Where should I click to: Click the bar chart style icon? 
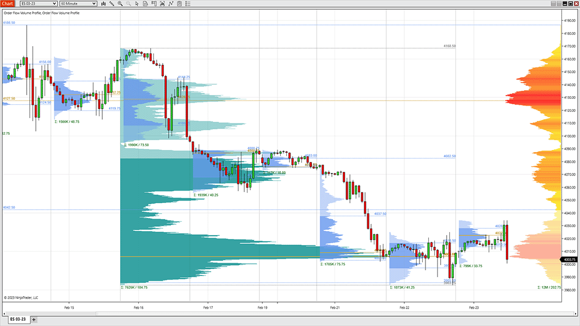pyautogui.click(x=103, y=4)
